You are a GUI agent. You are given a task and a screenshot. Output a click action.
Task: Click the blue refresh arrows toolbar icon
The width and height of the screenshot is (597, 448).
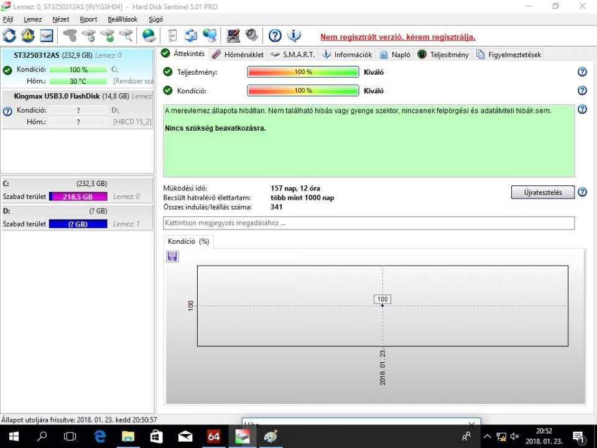(x=9, y=36)
